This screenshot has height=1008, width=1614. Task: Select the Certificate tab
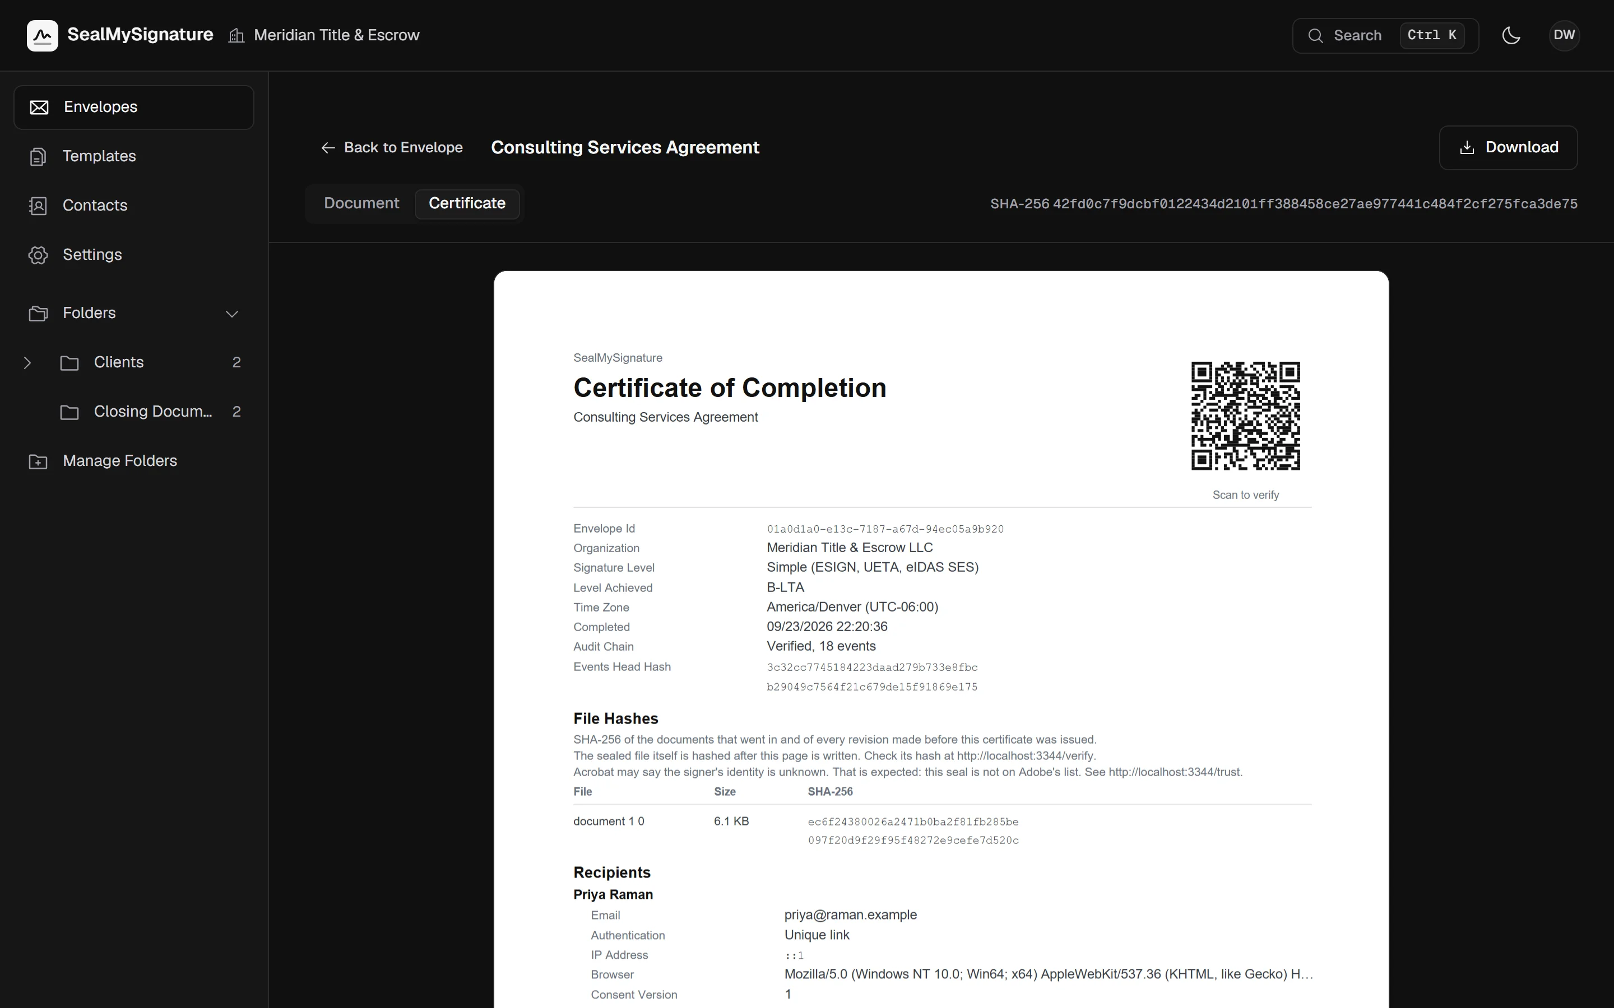tap(467, 203)
